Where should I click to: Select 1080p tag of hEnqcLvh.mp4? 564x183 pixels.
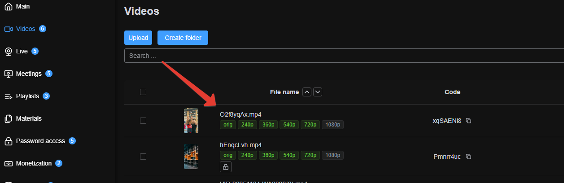pyautogui.click(x=332, y=155)
